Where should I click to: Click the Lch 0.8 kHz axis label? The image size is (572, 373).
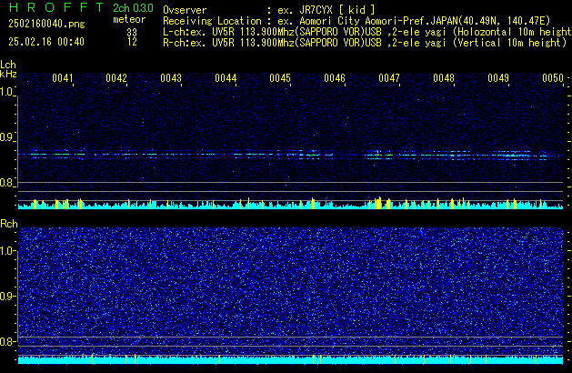(7, 183)
